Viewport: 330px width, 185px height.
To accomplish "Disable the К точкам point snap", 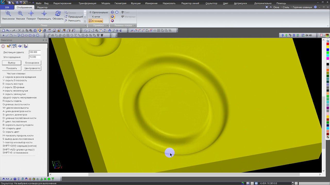I will point(96,21).
